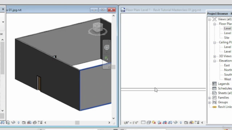Open South elevation view
The image size is (232, 130).
[228, 74]
